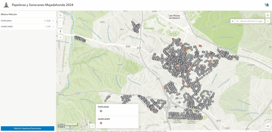This screenshot has height=132, width=272.
Task: Zoom out of the map
Action: coord(61,26)
